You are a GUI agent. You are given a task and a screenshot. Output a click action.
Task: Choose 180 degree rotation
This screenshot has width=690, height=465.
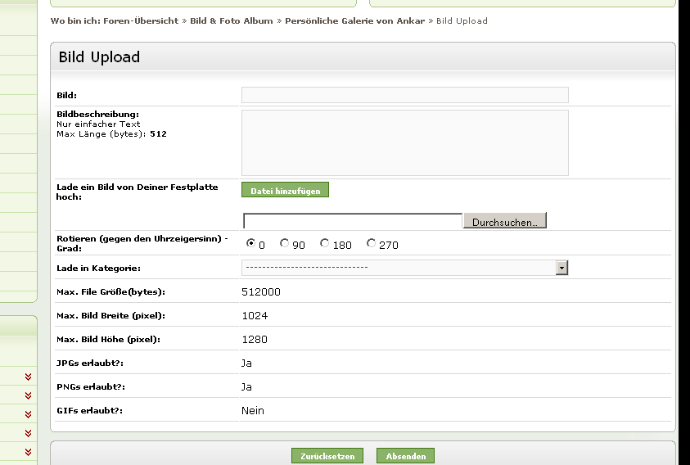(325, 243)
